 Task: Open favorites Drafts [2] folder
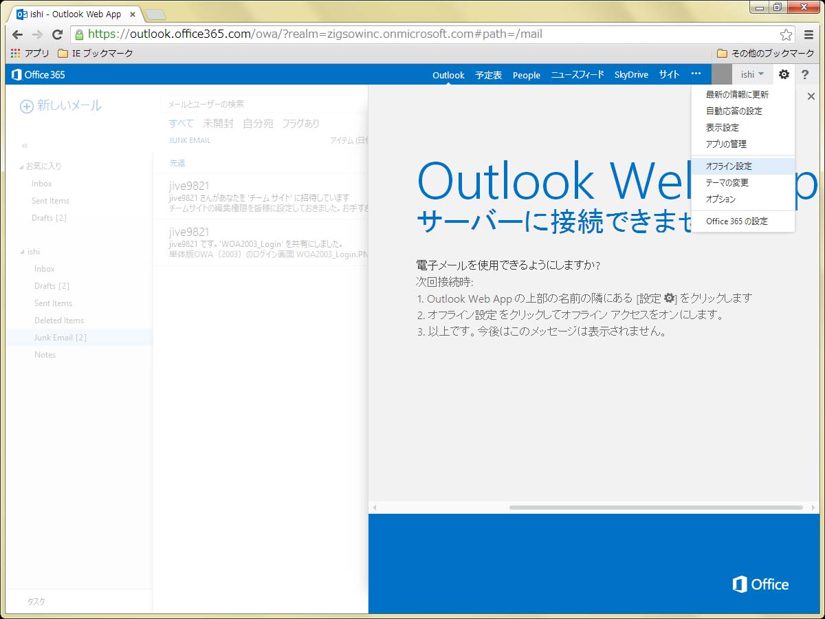click(49, 218)
